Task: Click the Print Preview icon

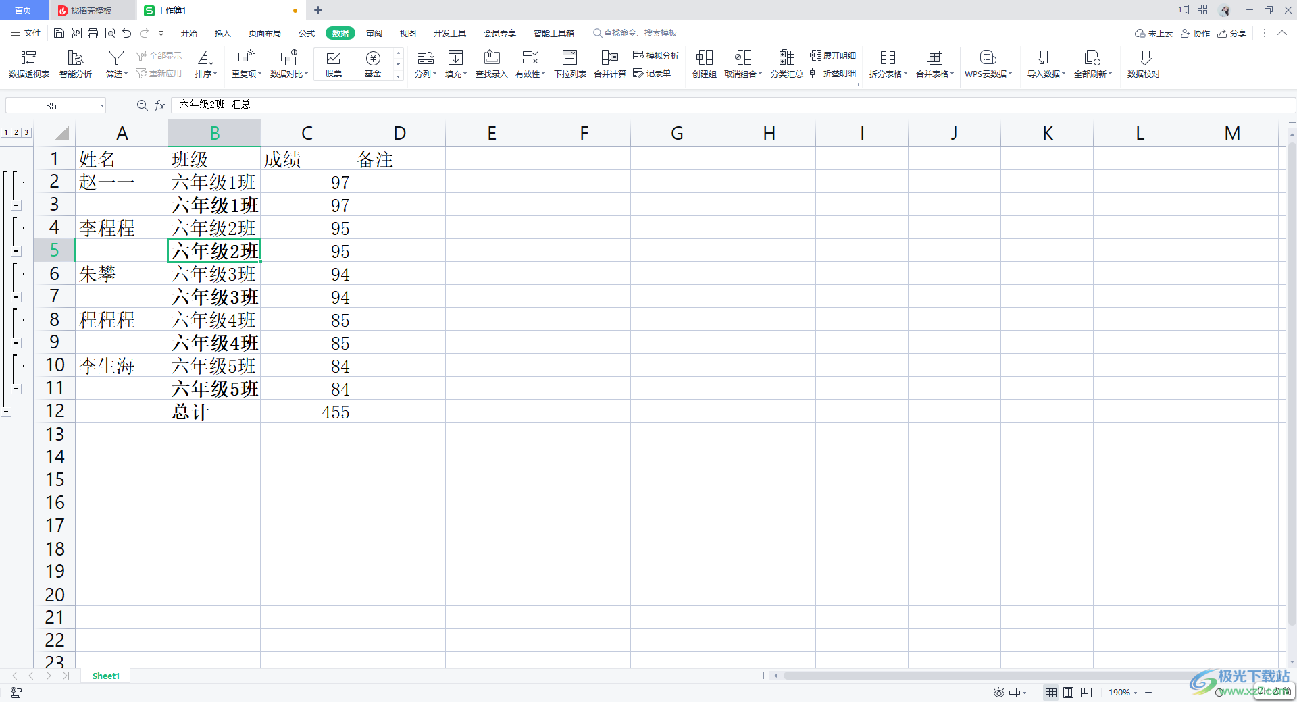Action: coord(110,33)
